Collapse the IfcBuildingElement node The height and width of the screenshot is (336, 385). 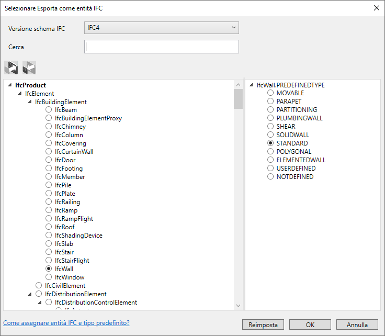[30, 102]
